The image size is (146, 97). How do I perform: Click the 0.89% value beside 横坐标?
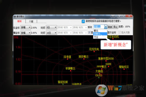tap(34, 33)
